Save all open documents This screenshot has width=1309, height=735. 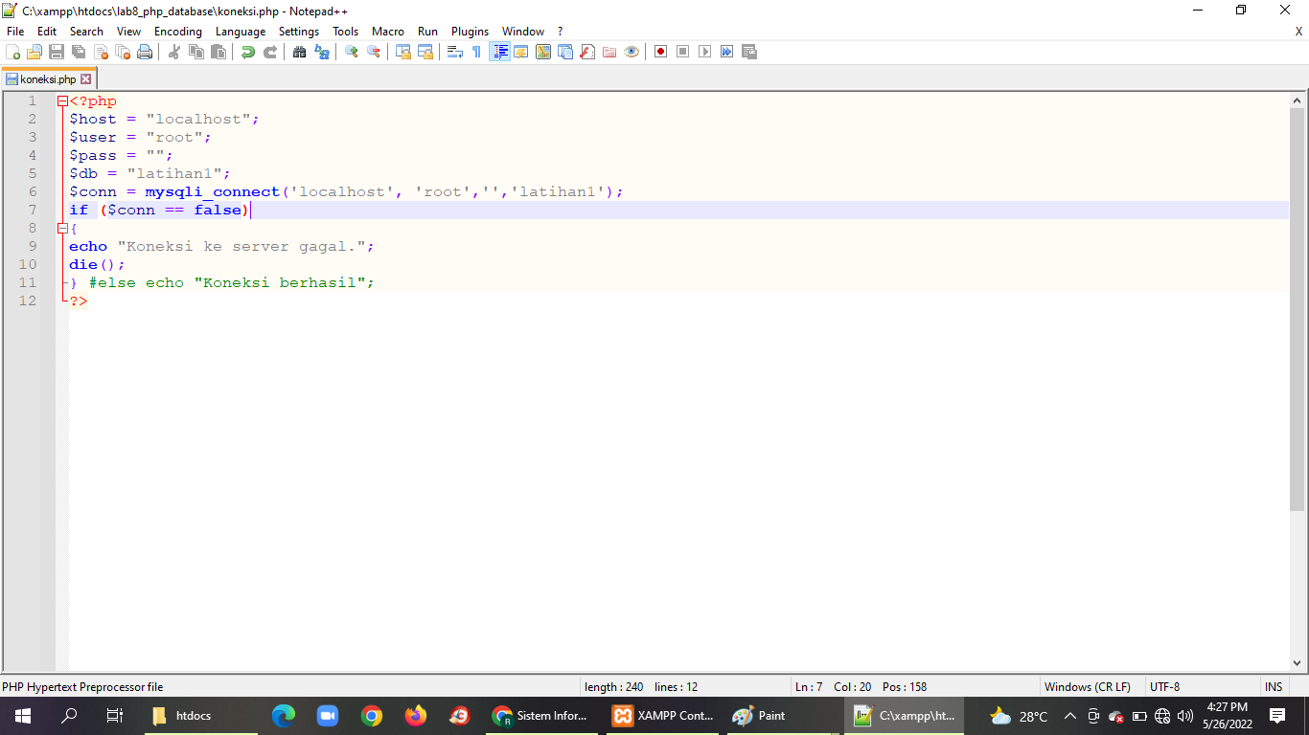77,52
